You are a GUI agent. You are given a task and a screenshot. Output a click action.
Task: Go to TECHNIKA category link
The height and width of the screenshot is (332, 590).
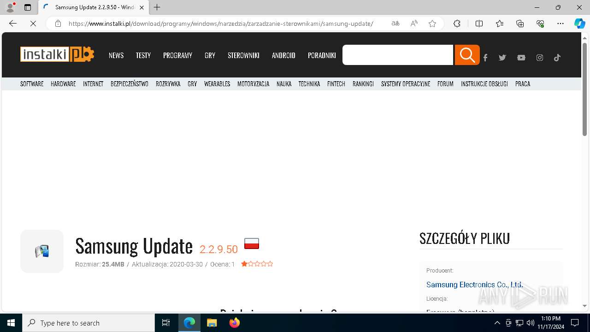(x=309, y=84)
